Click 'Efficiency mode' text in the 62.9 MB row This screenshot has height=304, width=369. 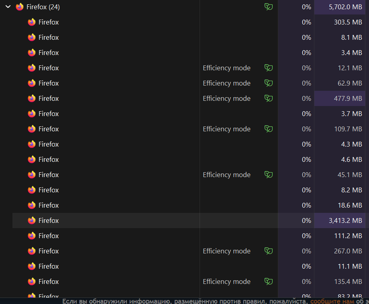226,83
